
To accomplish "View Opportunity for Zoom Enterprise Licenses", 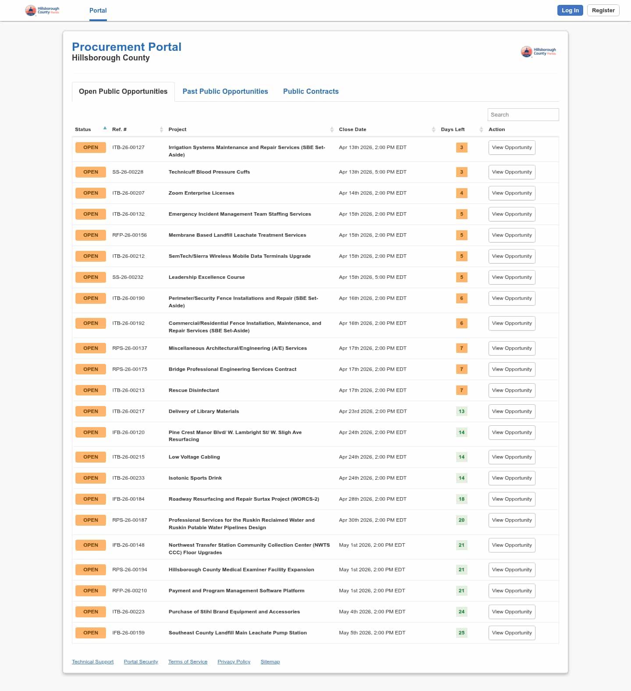I will [x=511, y=193].
